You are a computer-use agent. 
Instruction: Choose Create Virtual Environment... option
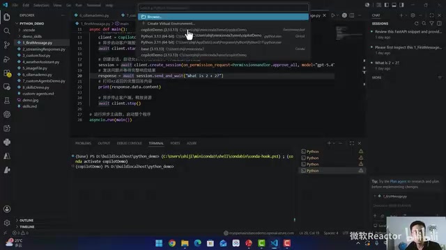coord(223,24)
